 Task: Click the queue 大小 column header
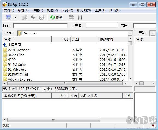coord(60,96)
